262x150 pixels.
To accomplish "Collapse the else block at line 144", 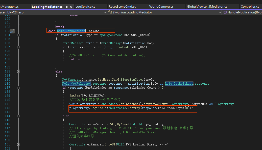I will pyautogui.click(x=18, y=116).
